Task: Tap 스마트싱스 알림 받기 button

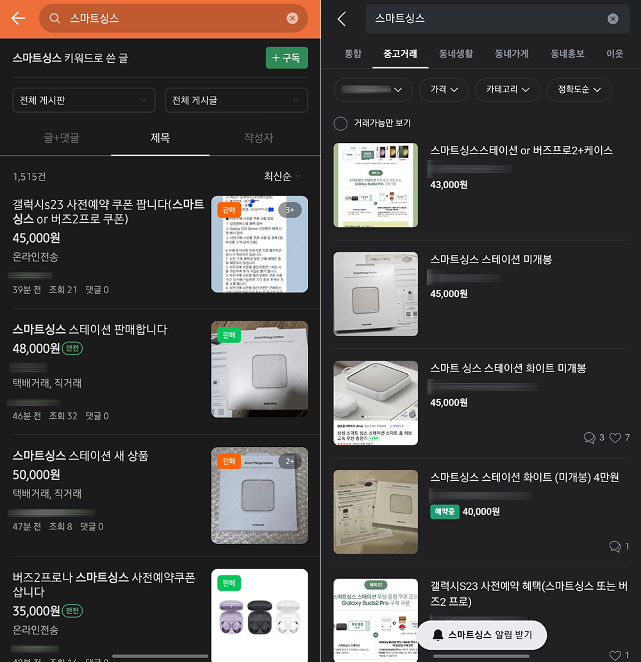Action: [481, 634]
